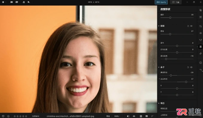Toggle preview eye icon in bottom bar
Image resolution: width=203 pixels, height=118 pixels.
click(134, 116)
